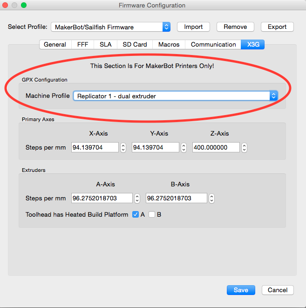
Task: Switch to the SLA tab
Action: (105, 44)
